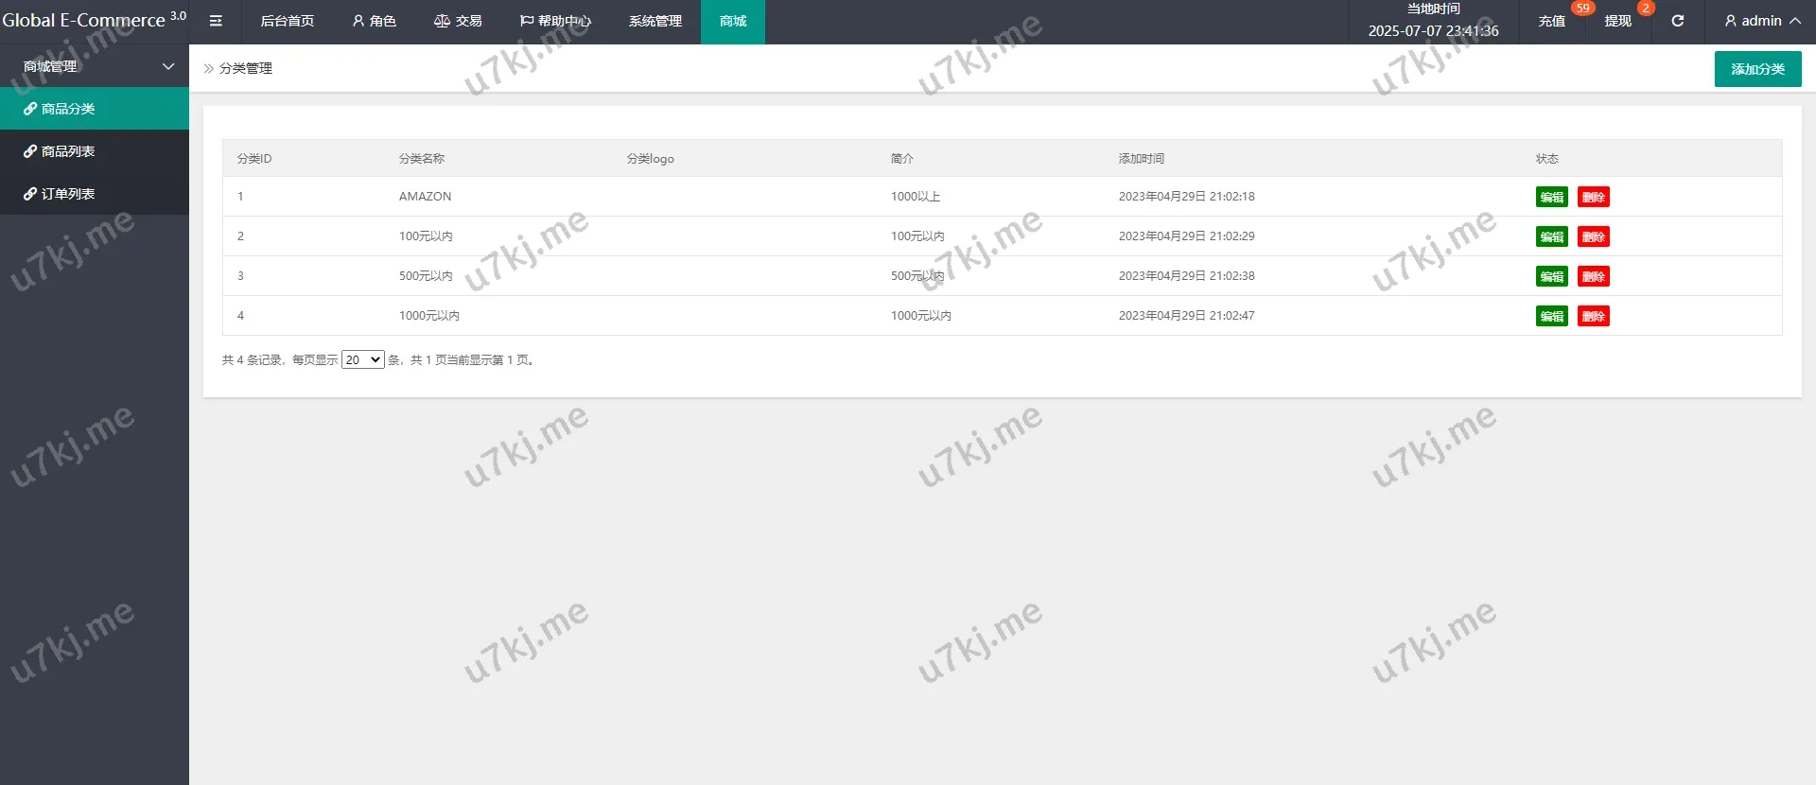Image resolution: width=1816 pixels, height=785 pixels.
Task: Open the page size dropdown showing 20
Action: pos(362,359)
